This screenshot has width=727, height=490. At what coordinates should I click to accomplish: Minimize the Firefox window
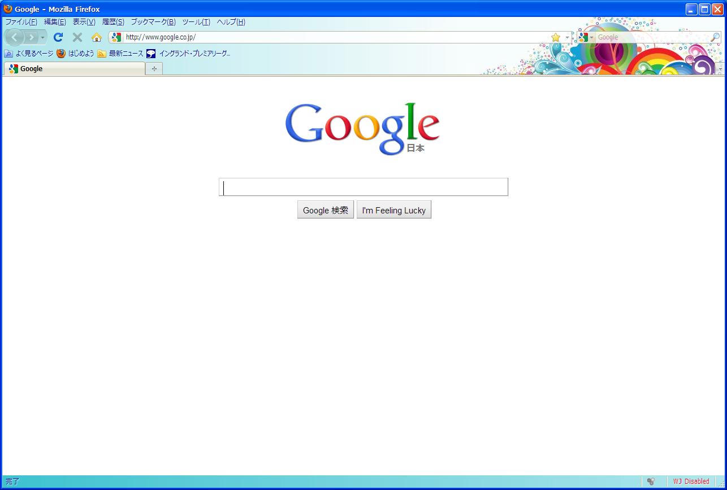click(691, 9)
